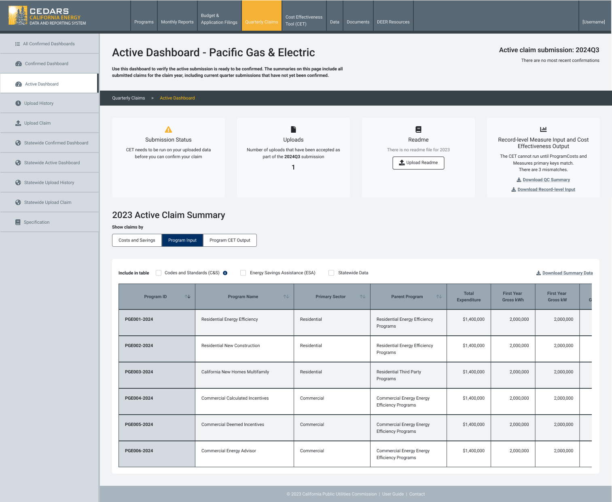
Task: Click the Submission Status warning icon
Action: (168, 129)
